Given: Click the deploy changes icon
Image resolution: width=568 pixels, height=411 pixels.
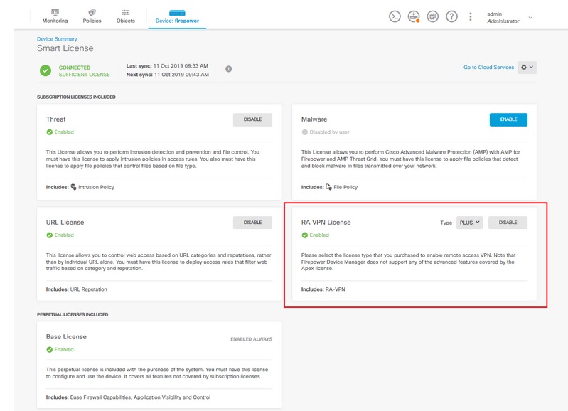Looking at the screenshot, I should coord(414,16).
